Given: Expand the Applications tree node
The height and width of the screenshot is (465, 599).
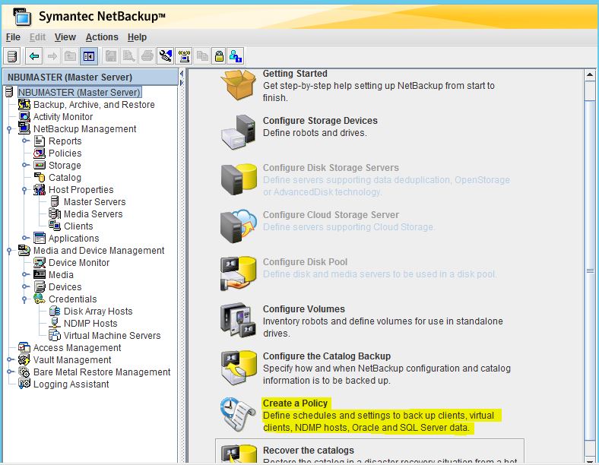Looking at the screenshot, I should (x=25, y=239).
